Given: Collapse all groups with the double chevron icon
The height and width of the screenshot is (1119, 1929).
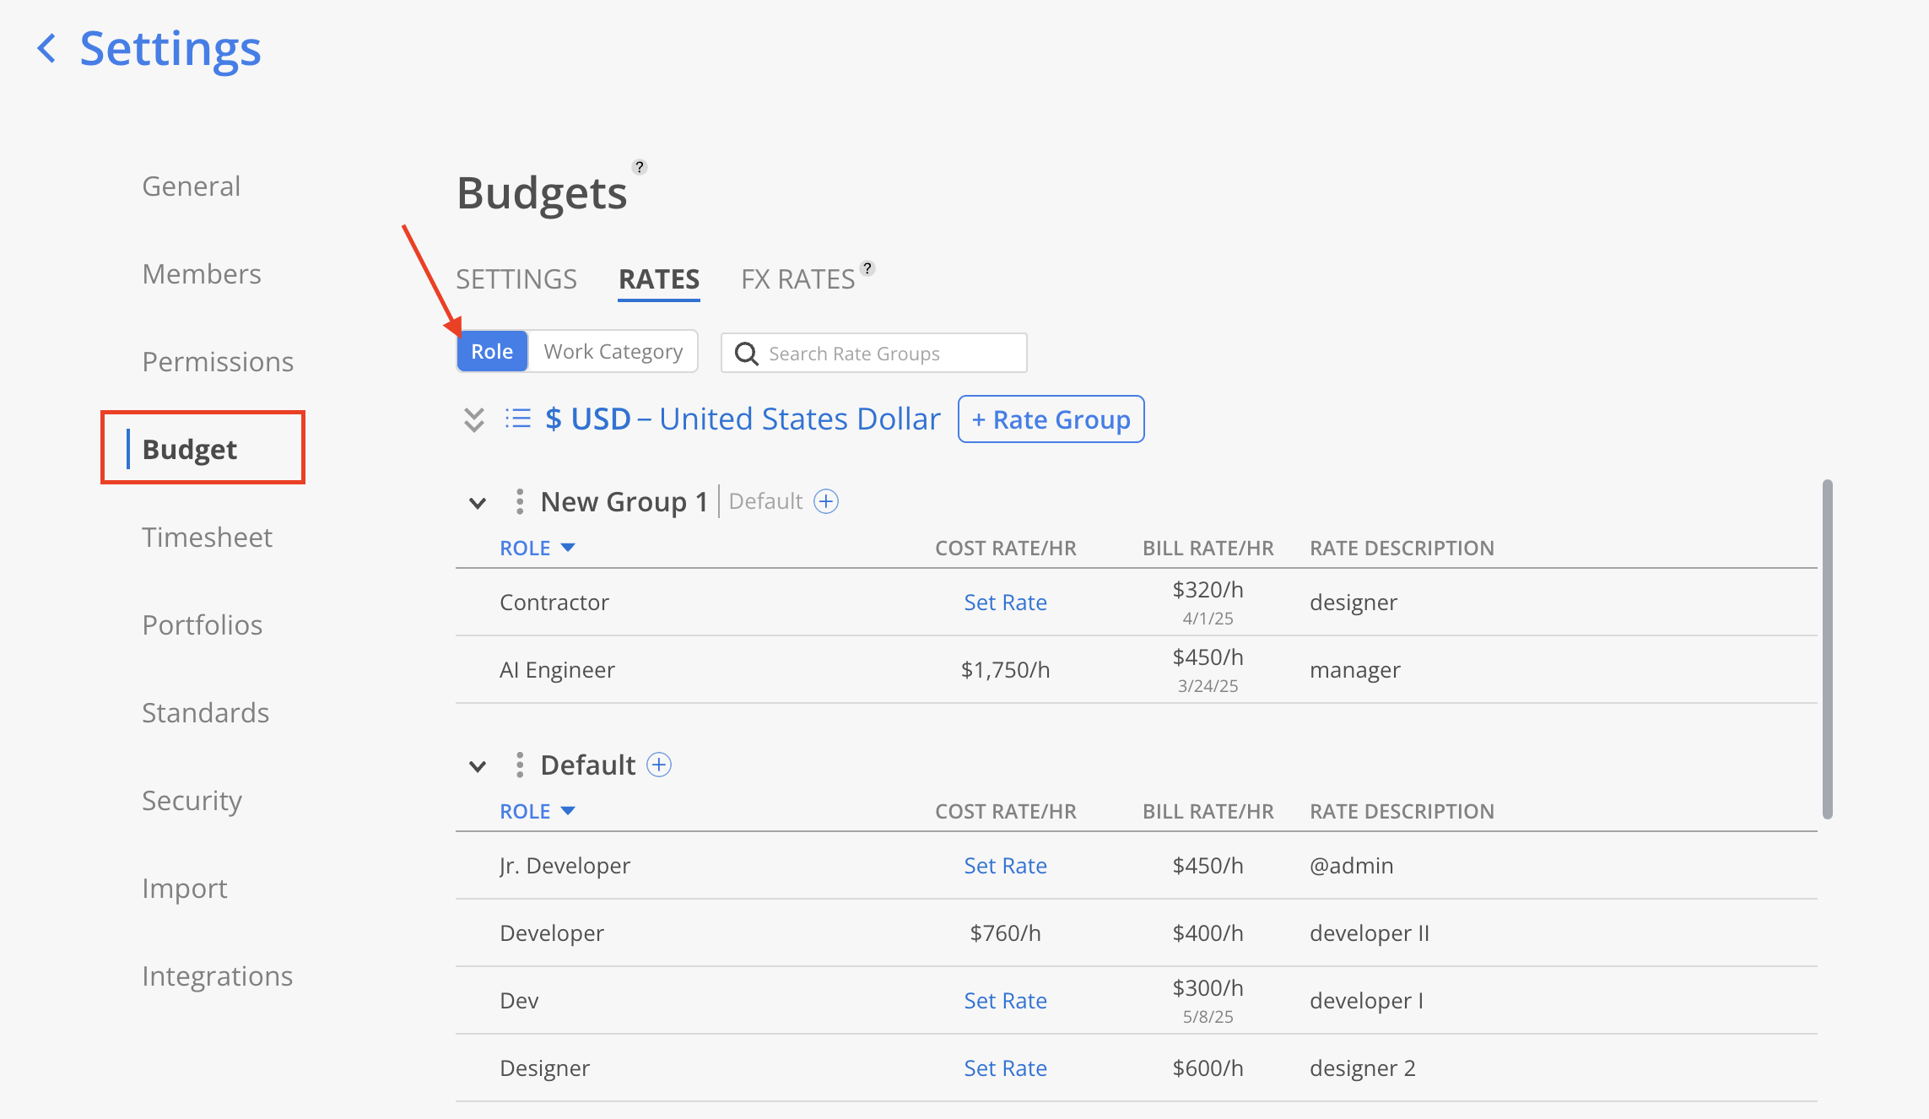Looking at the screenshot, I should (474, 419).
